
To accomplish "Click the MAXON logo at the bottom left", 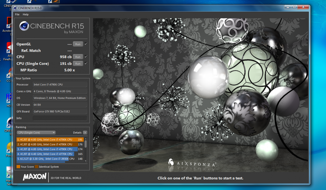I will (x=35, y=177).
